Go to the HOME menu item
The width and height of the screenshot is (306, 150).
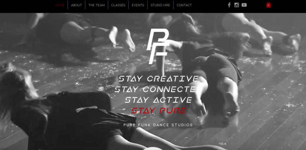[60, 5]
